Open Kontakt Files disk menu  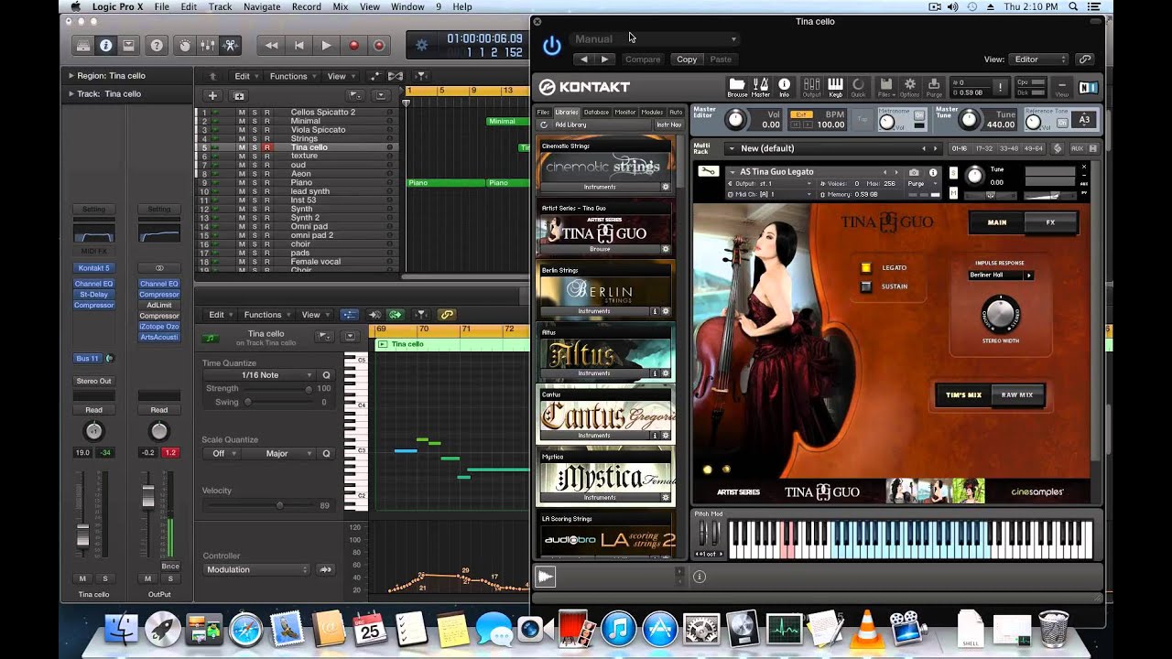(885, 87)
